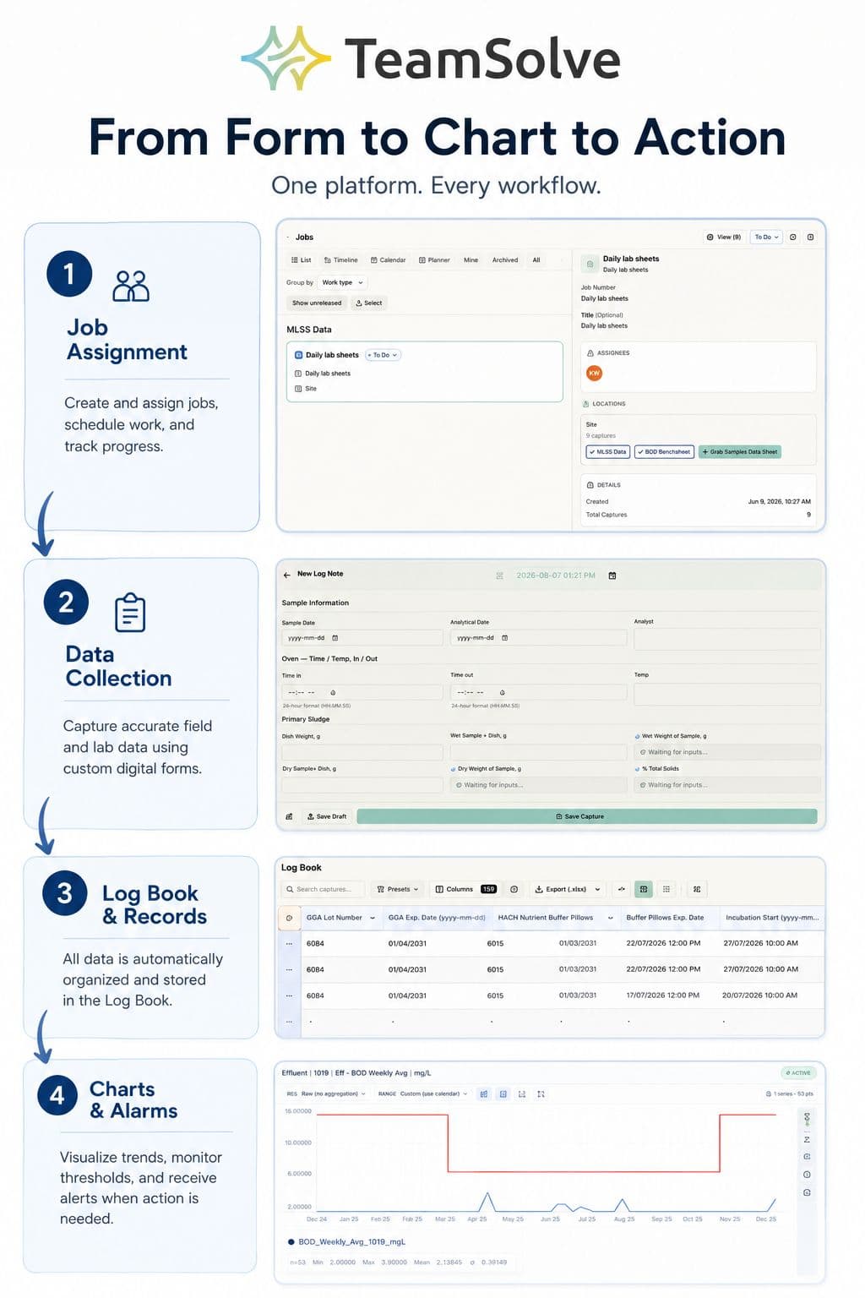Open the calendar icon beside log note timestamp

click(612, 575)
